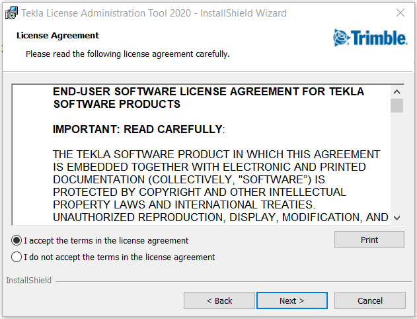This screenshot has height=319, width=417.
Task: Click the 'IMPORTANT: READ CAREFULLY' heading
Action: [139, 130]
